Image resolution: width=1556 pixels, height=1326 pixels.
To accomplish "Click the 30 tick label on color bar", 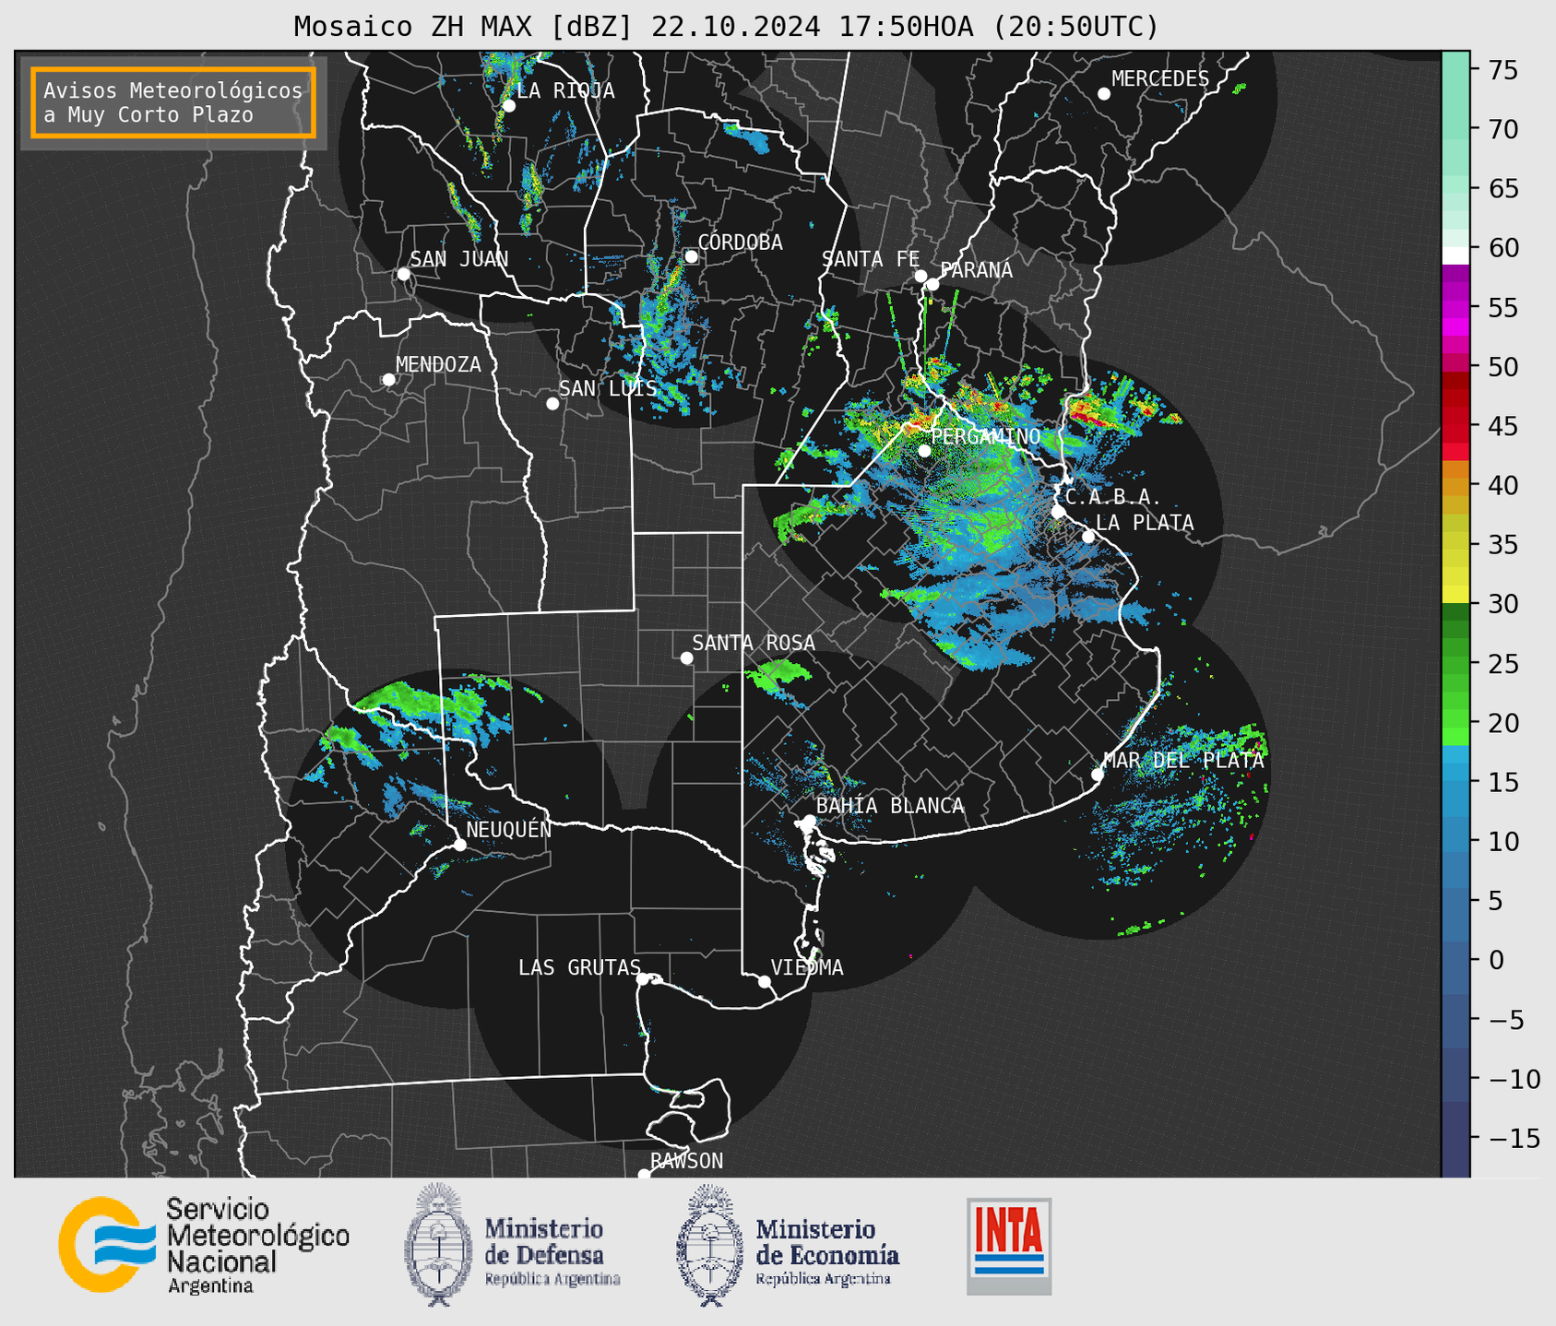I will point(1503,605).
